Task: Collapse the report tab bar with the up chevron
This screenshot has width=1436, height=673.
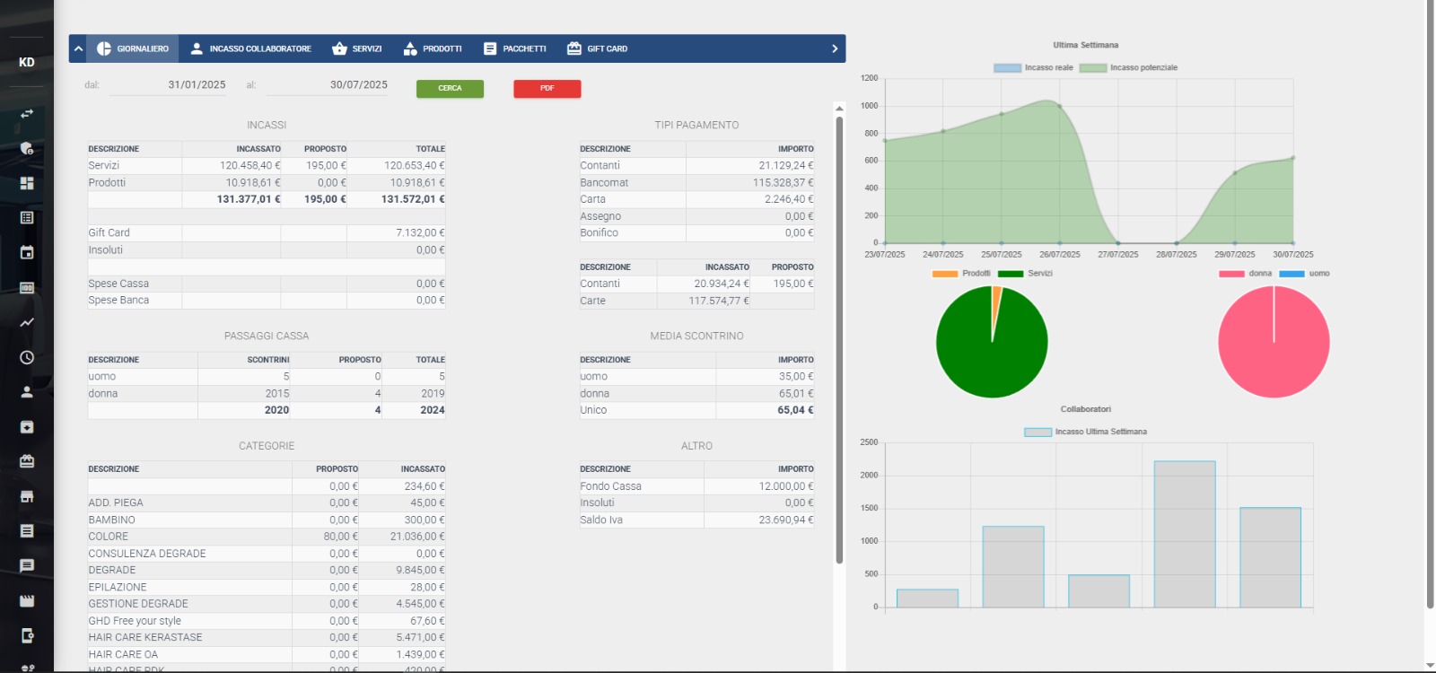Action: point(79,48)
